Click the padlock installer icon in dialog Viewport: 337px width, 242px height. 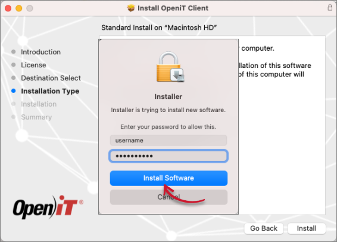tap(170, 67)
